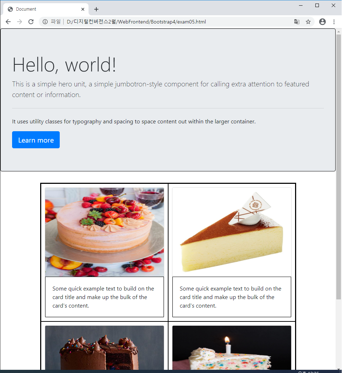The image size is (342, 373).
Task: Click the birthday candle cake image
Action: (x=232, y=347)
